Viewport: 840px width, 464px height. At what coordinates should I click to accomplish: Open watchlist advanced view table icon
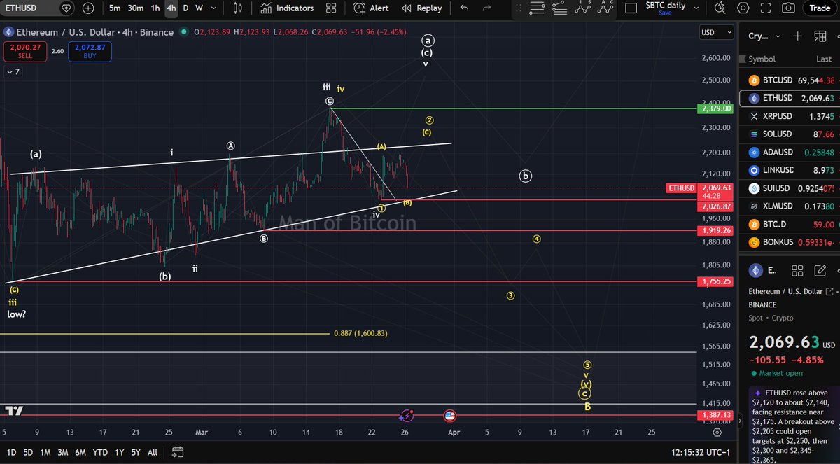[x=820, y=36]
